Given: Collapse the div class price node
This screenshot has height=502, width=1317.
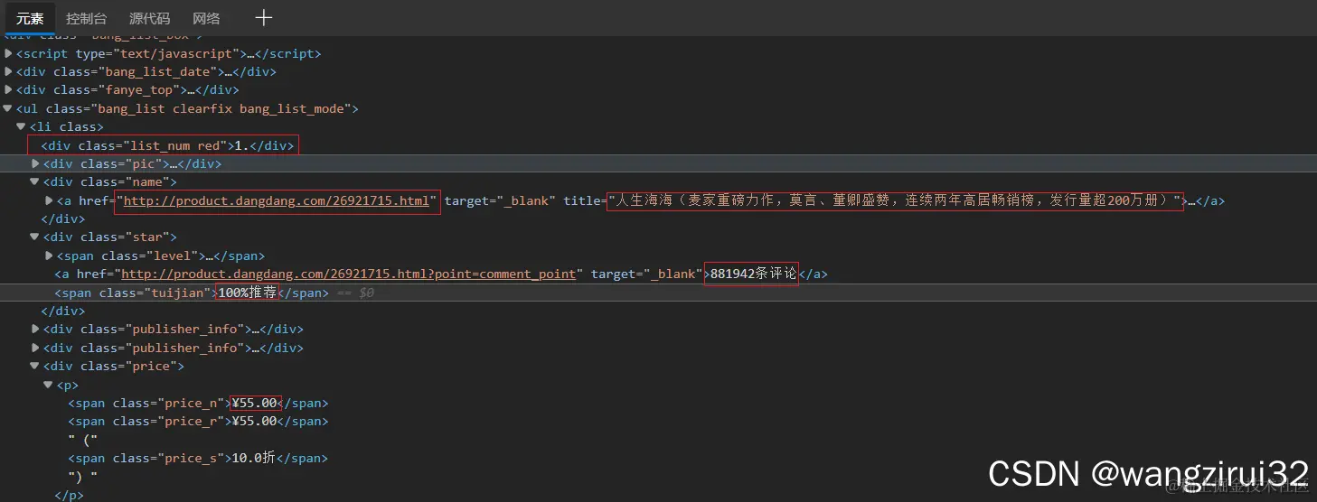Looking at the screenshot, I should [x=36, y=366].
